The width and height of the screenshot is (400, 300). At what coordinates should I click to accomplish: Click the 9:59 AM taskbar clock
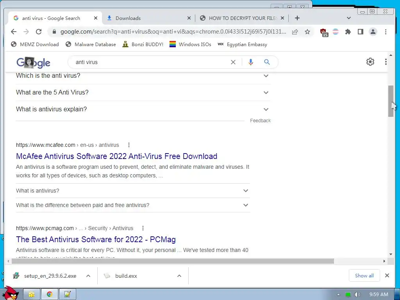coord(379,295)
